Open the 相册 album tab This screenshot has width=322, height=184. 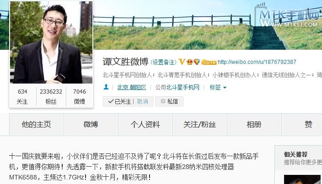[x=254, y=124]
